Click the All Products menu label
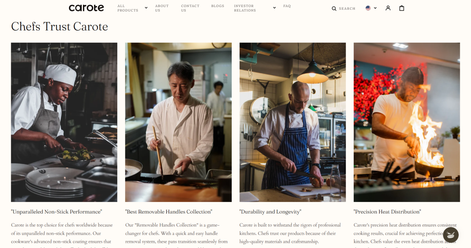 [128, 8]
